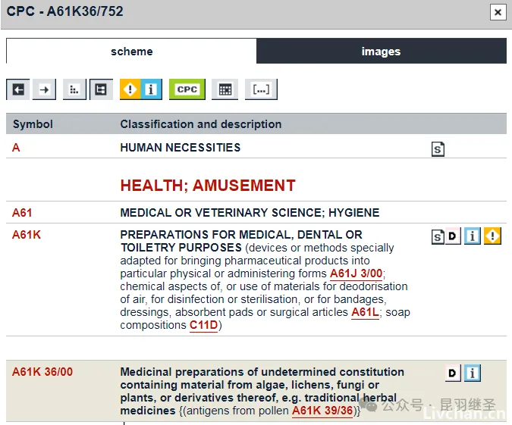Click the orange warning icon for A61K
The height and width of the screenshot is (425, 512).
point(493,236)
